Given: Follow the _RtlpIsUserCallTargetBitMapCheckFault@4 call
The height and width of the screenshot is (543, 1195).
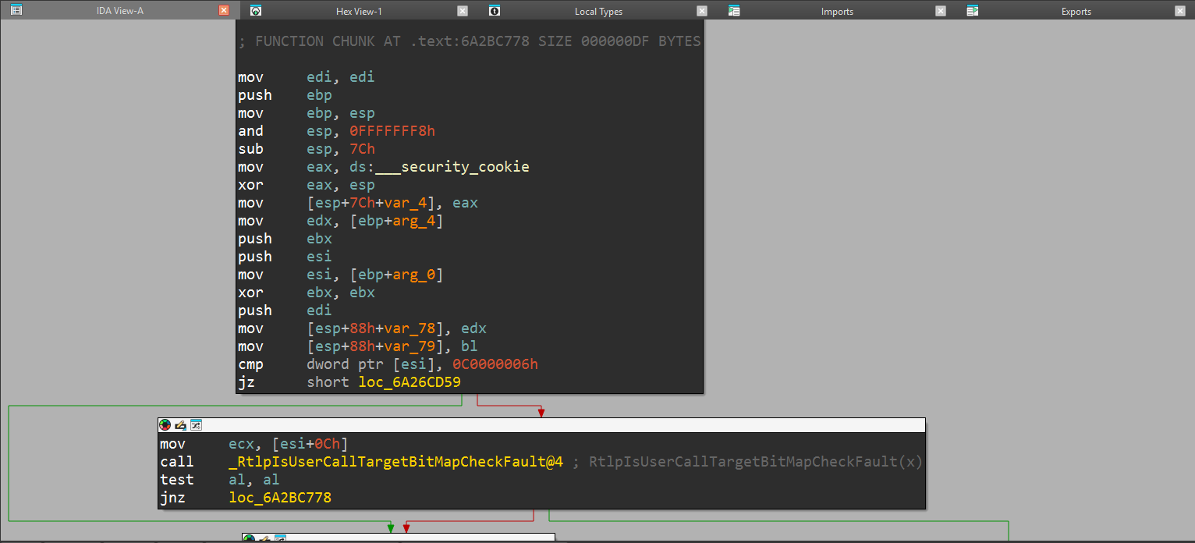Looking at the screenshot, I should click(396, 462).
